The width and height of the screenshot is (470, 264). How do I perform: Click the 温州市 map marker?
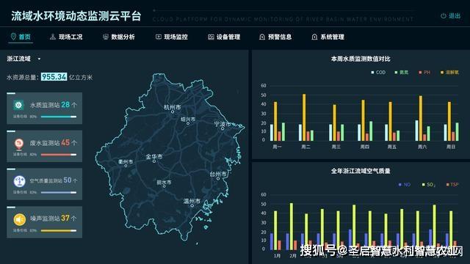pyautogui.click(x=192, y=205)
